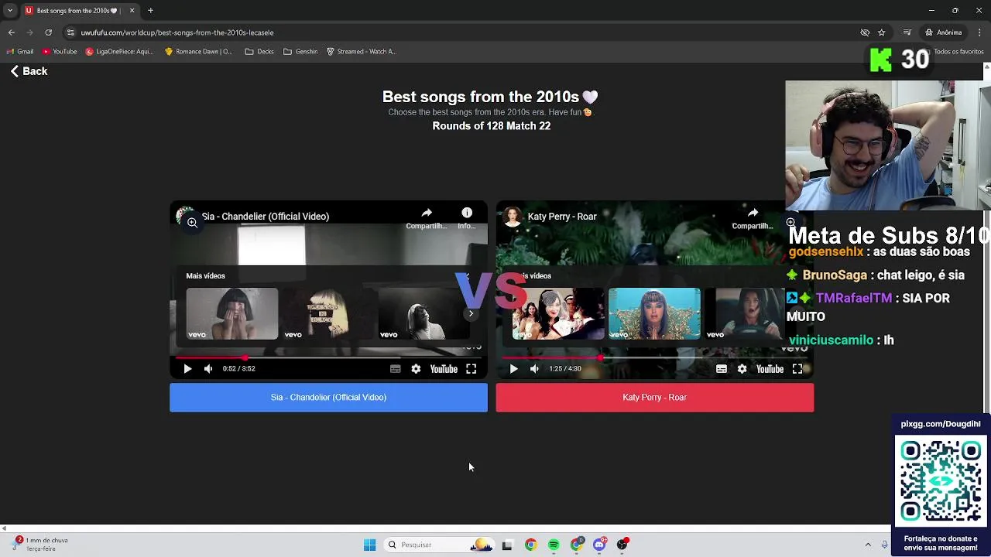Open Google Chrome taskbar icon
The height and width of the screenshot is (557, 991).
tap(530, 545)
